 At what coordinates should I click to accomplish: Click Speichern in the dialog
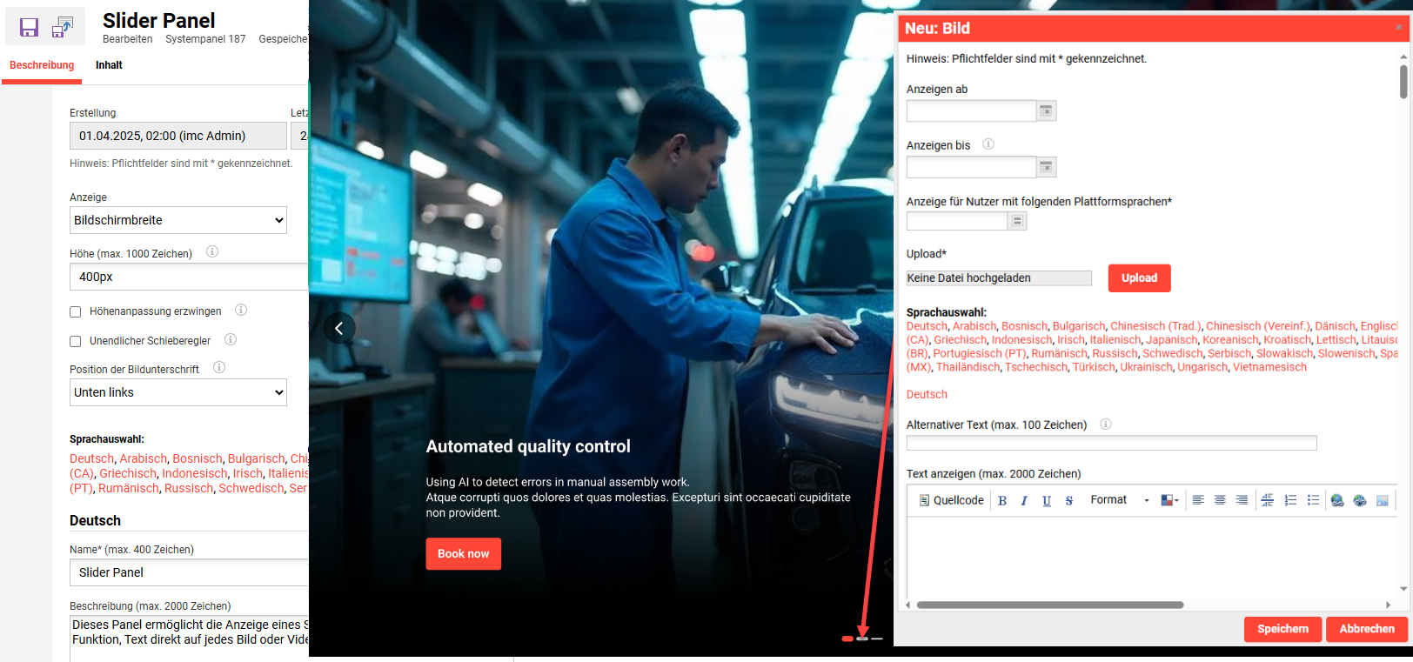(x=1282, y=629)
